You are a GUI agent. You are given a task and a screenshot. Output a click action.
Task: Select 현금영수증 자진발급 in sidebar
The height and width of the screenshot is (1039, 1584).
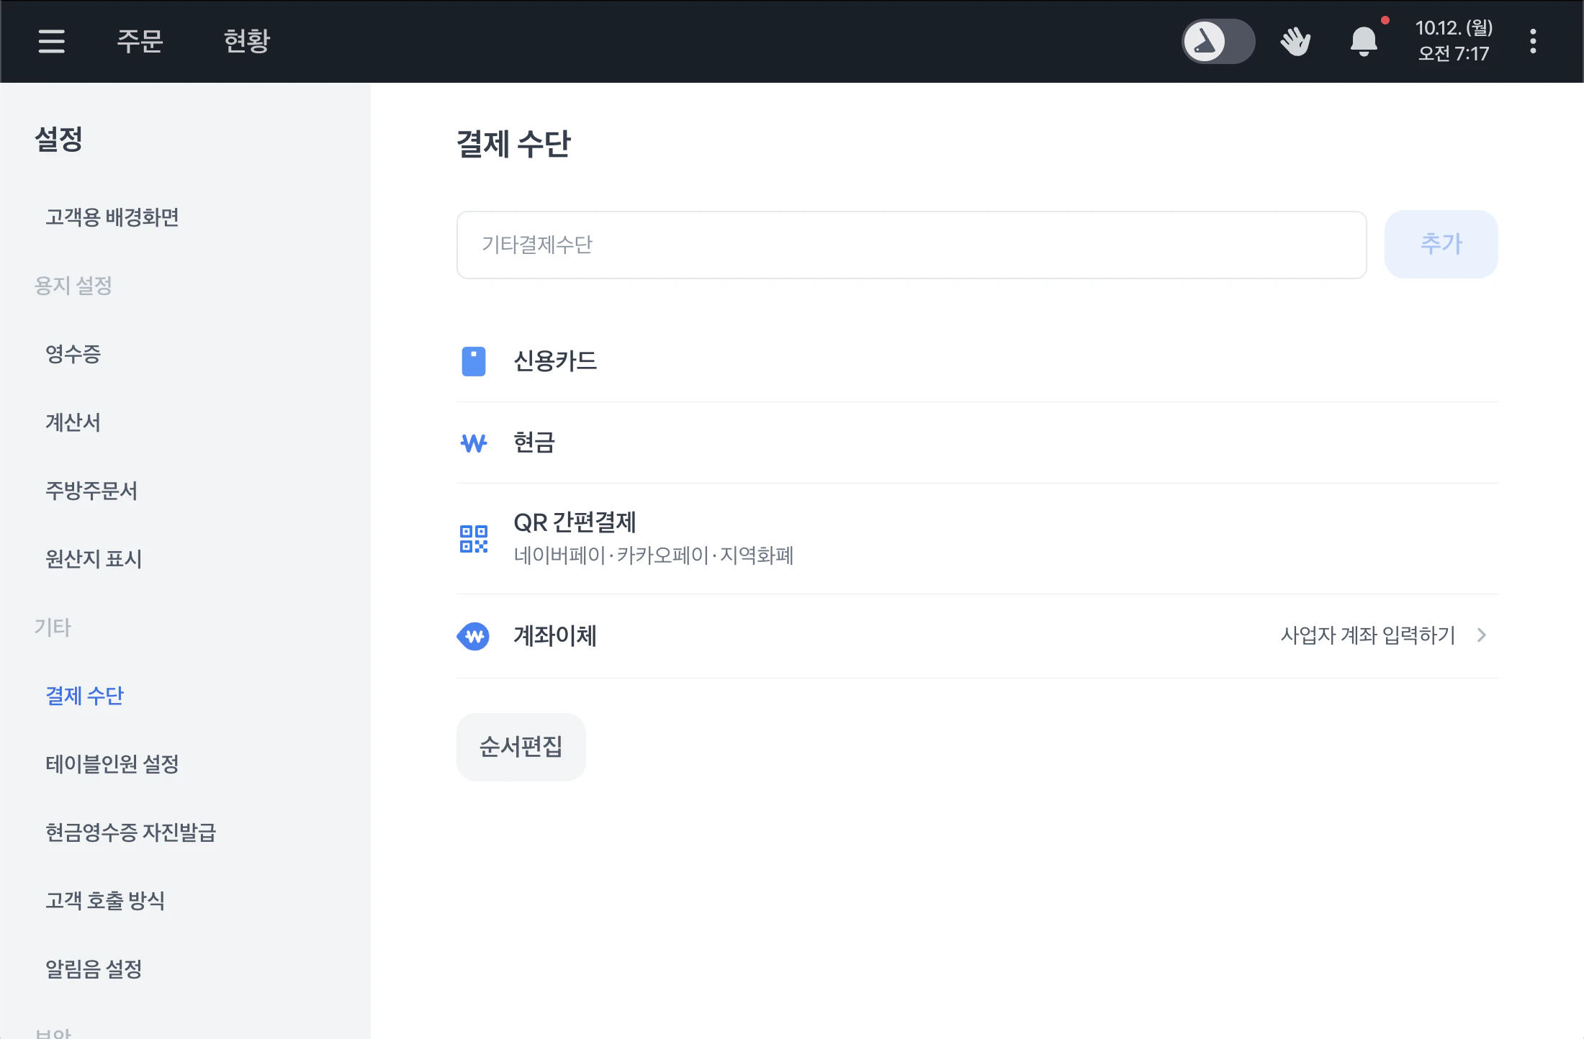click(131, 832)
